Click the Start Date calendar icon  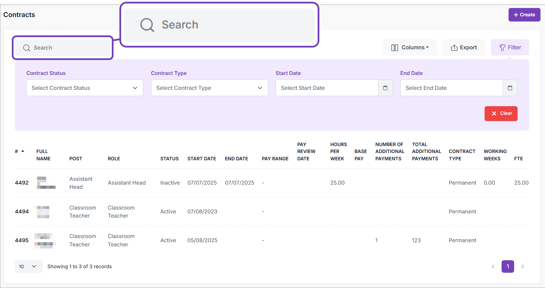pos(385,88)
